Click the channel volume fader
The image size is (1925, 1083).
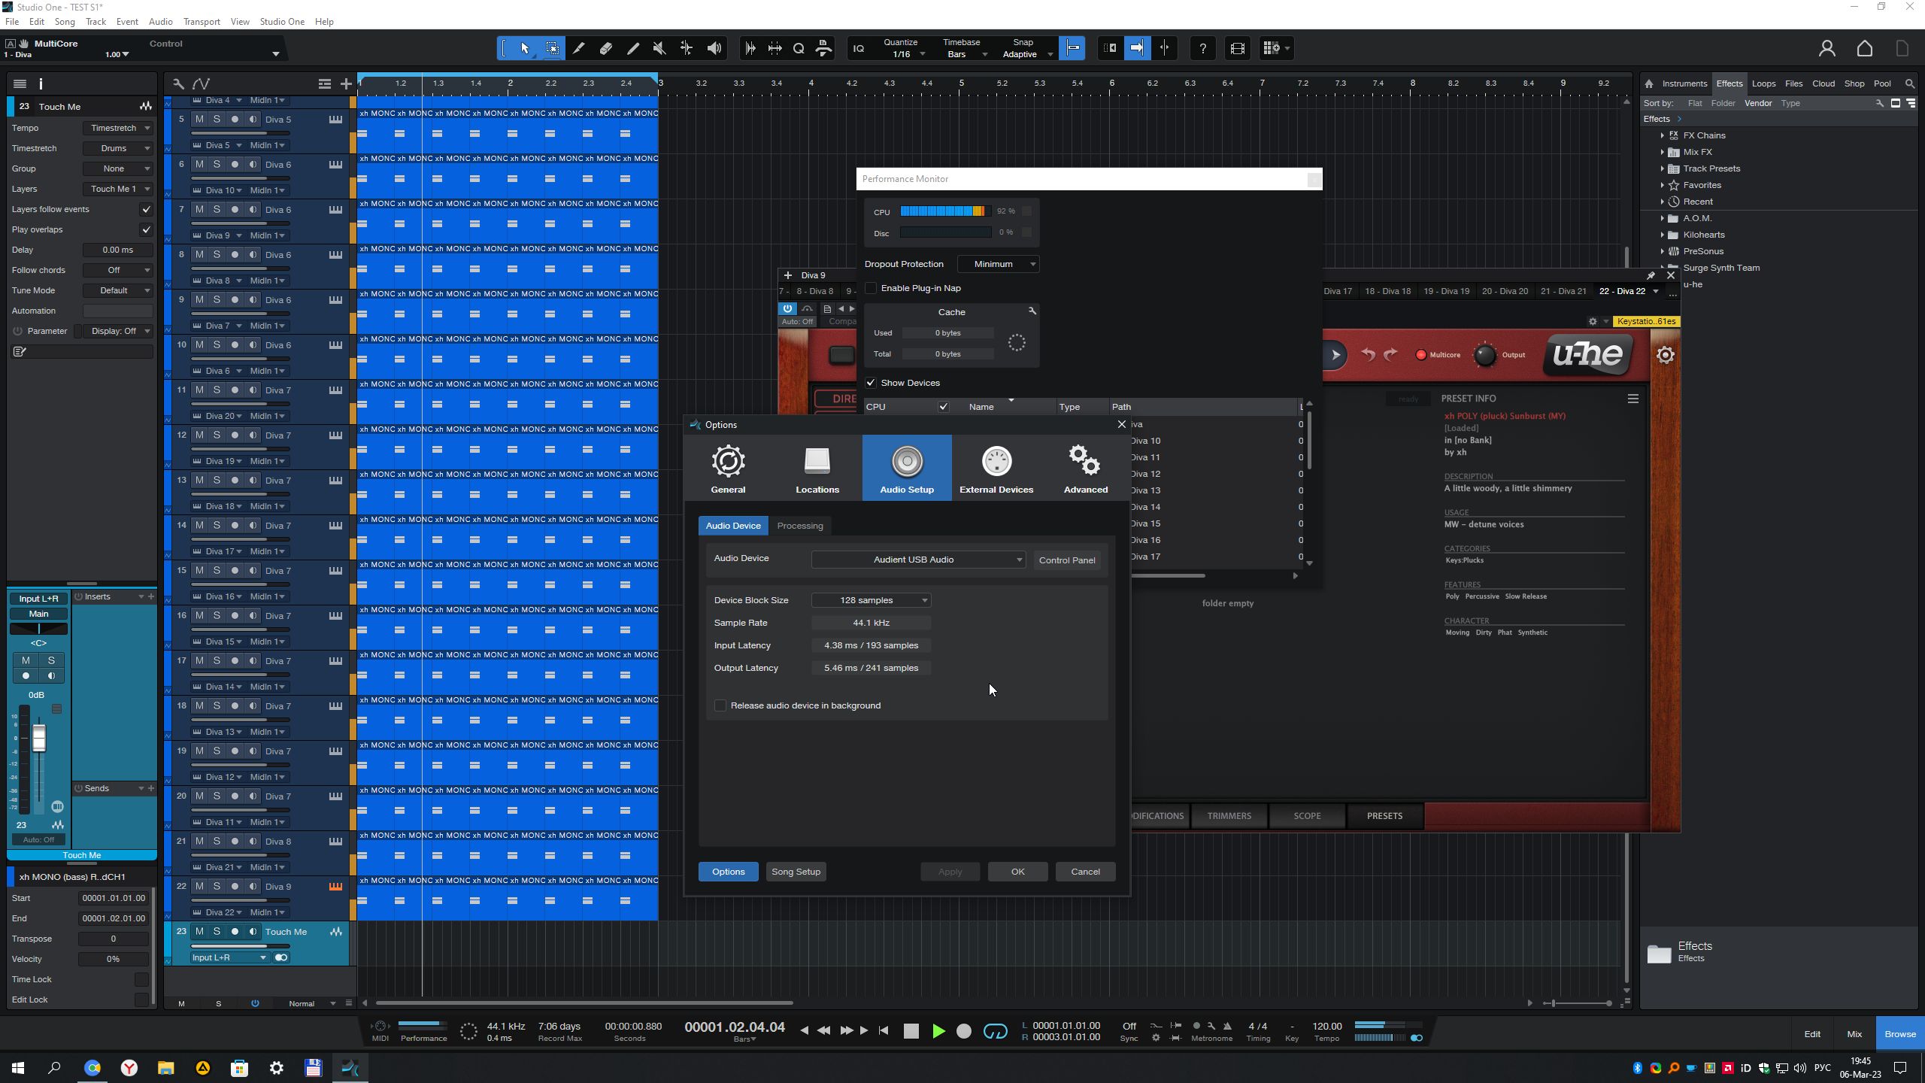(x=38, y=738)
